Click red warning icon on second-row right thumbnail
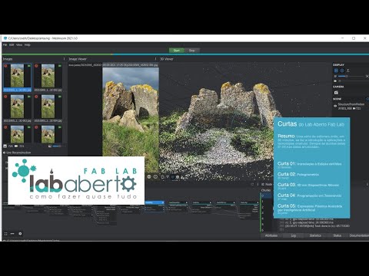 [x=36, y=97]
